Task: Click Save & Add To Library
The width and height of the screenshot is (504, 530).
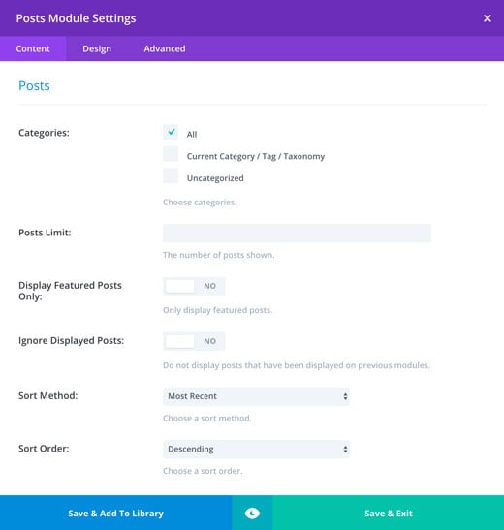Action: tap(116, 514)
